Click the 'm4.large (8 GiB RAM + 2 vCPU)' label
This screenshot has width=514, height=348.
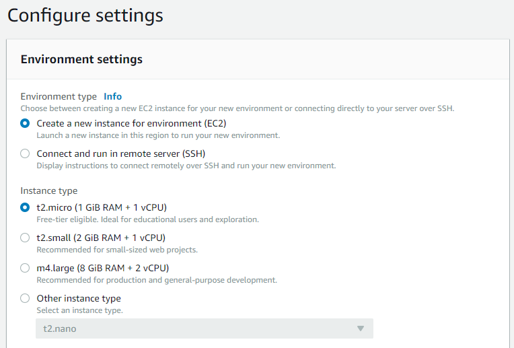tap(102, 268)
